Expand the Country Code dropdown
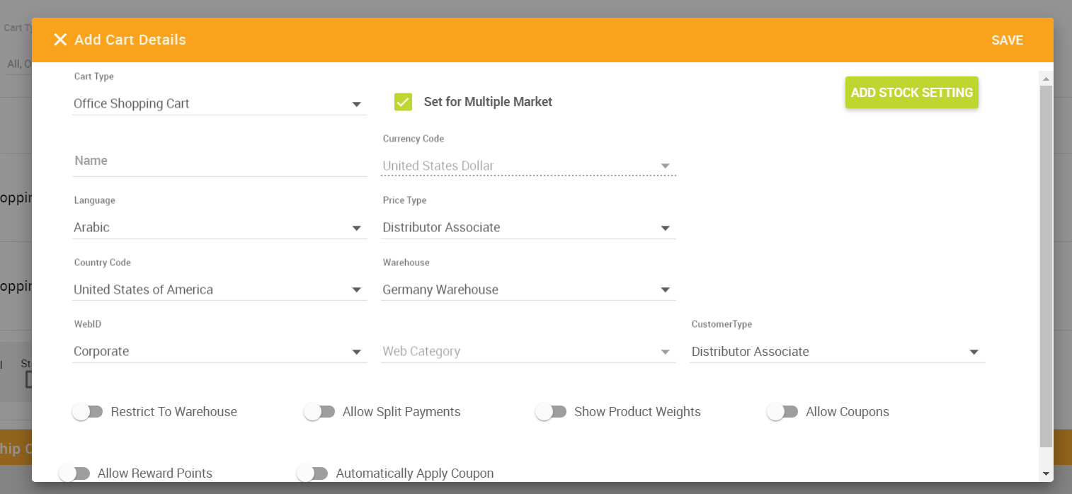Viewport: 1072px width, 494px height. click(219, 290)
